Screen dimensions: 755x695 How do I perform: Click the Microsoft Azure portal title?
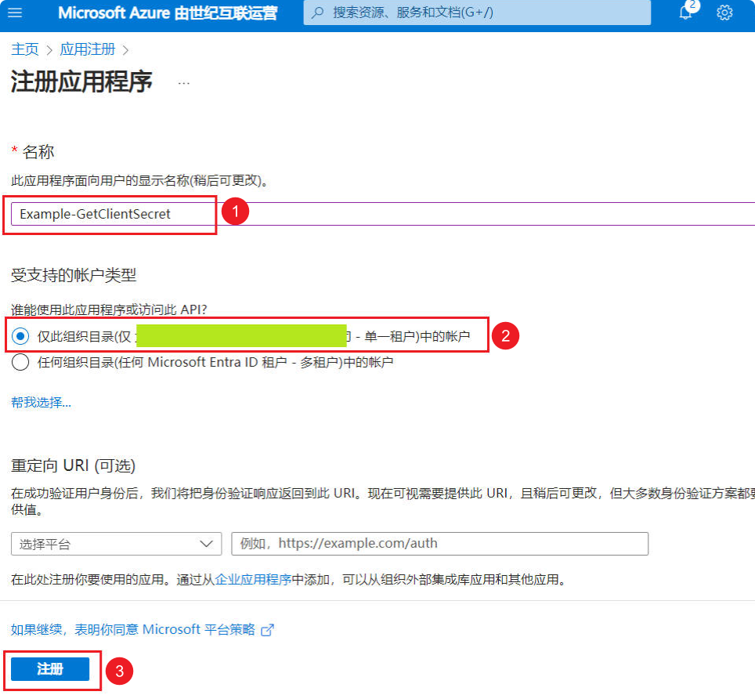pyautogui.click(x=168, y=13)
